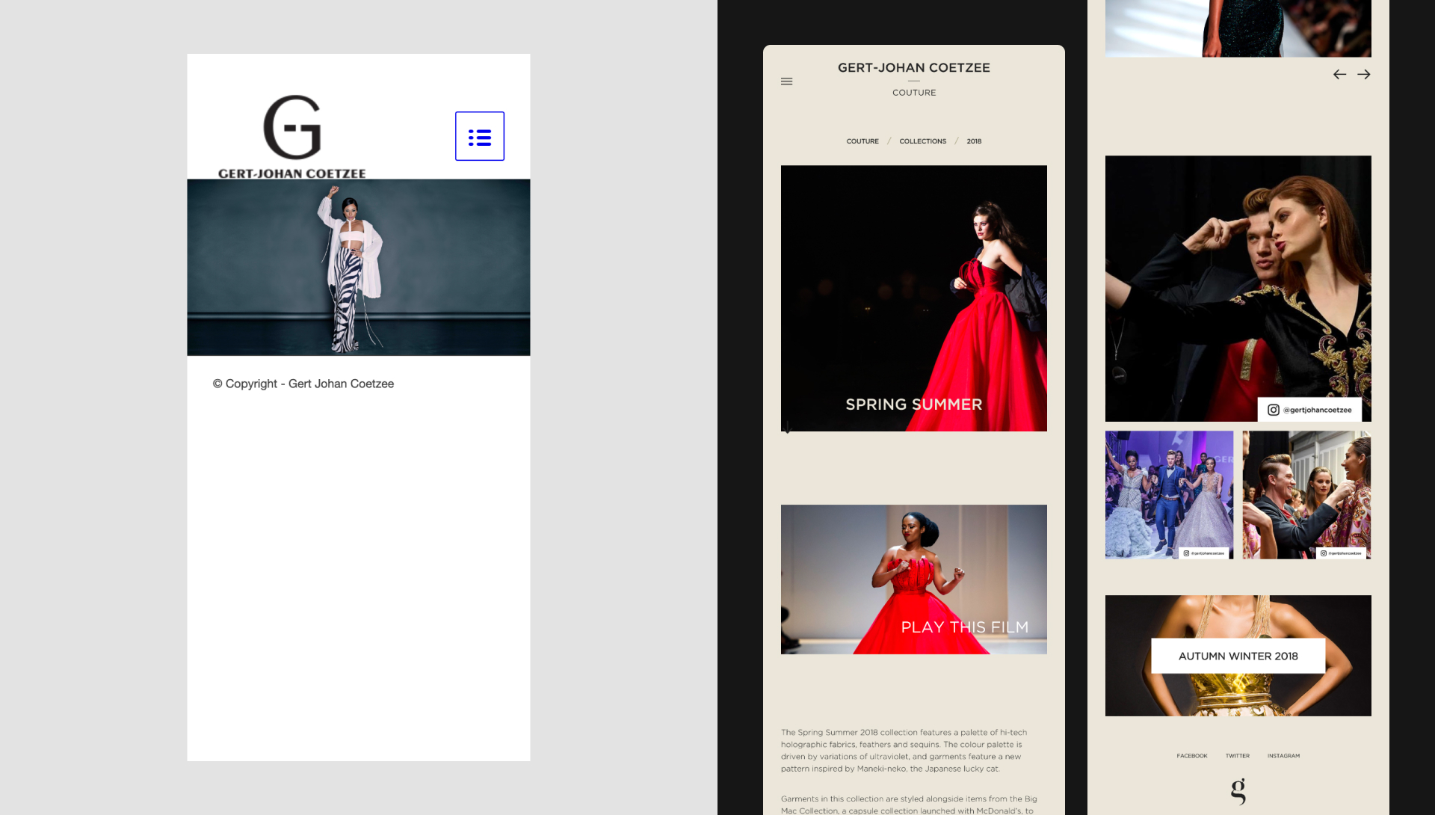
Task: Select 2018 breadcrumb item
Action: pyautogui.click(x=974, y=141)
